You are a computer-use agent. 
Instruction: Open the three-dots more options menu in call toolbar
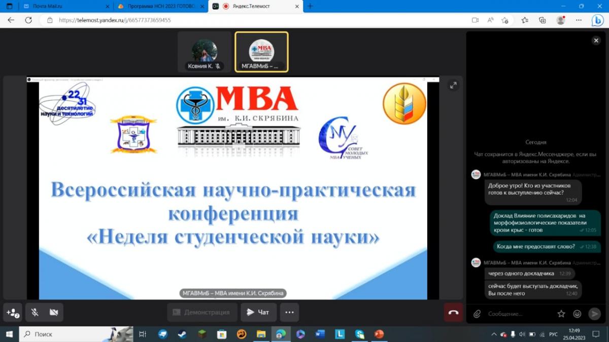(289, 313)
